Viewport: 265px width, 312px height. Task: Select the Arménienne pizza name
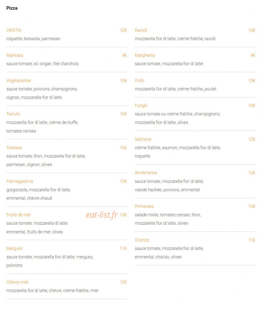click(x=146, y=173)
